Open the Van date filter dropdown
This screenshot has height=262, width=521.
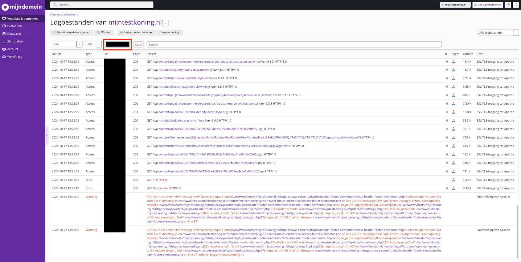pos(79,44)
